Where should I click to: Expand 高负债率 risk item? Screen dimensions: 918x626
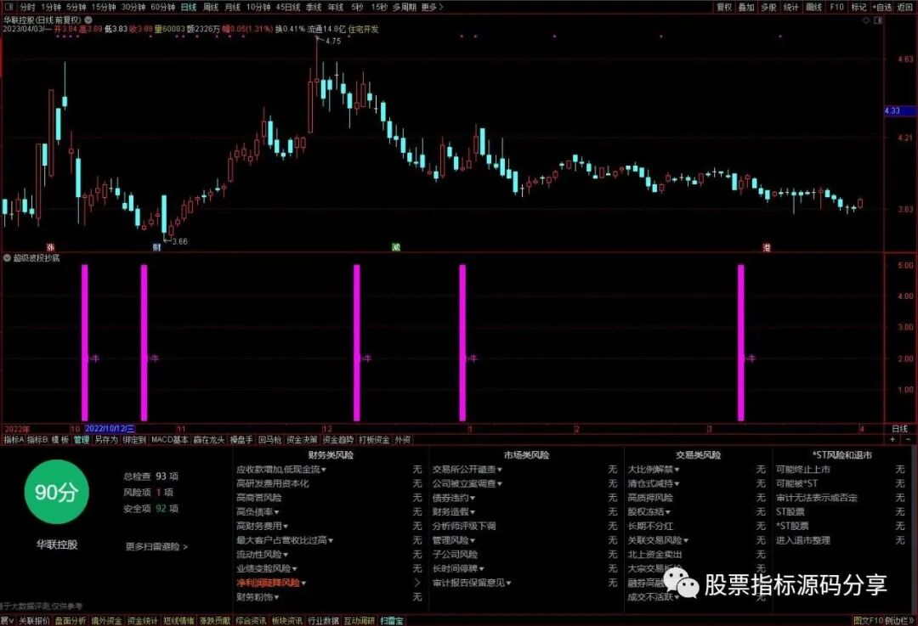click(258, 512)
